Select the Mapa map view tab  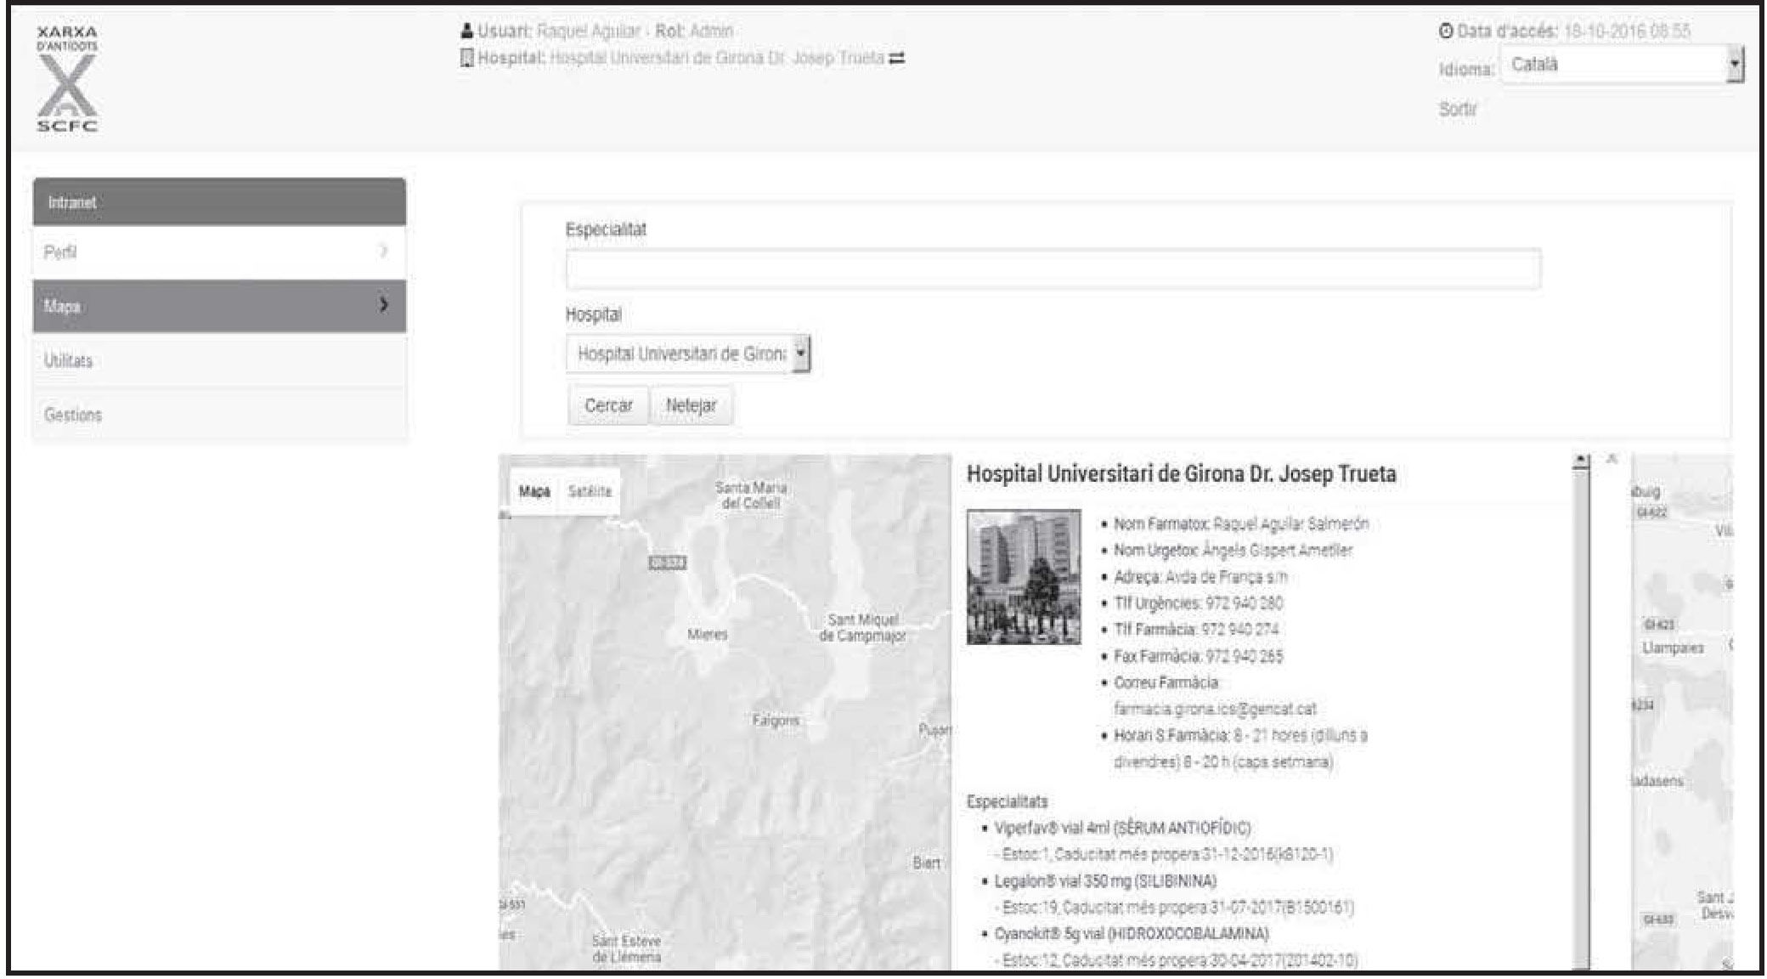(534, 491)
